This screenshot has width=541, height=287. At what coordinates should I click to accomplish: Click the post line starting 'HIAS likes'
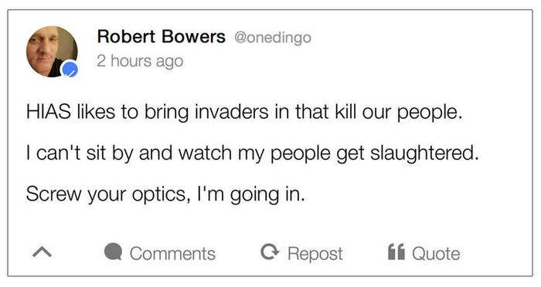coord(244,113)
